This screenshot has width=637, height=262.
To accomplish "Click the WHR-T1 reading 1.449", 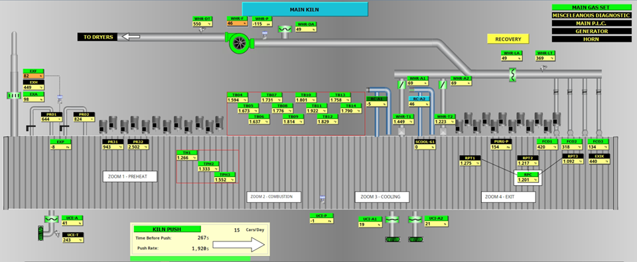I will click(x=403, y=121).
